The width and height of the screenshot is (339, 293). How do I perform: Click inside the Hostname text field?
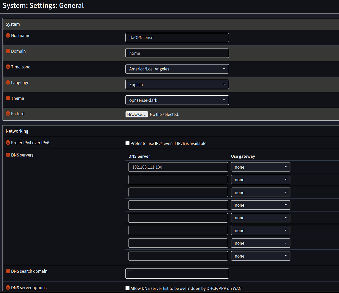[177, 37]
